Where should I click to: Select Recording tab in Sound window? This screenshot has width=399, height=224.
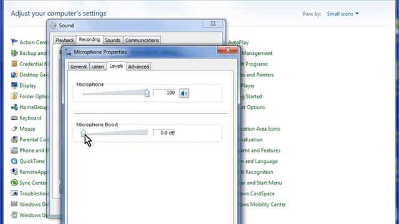(90, 40)
